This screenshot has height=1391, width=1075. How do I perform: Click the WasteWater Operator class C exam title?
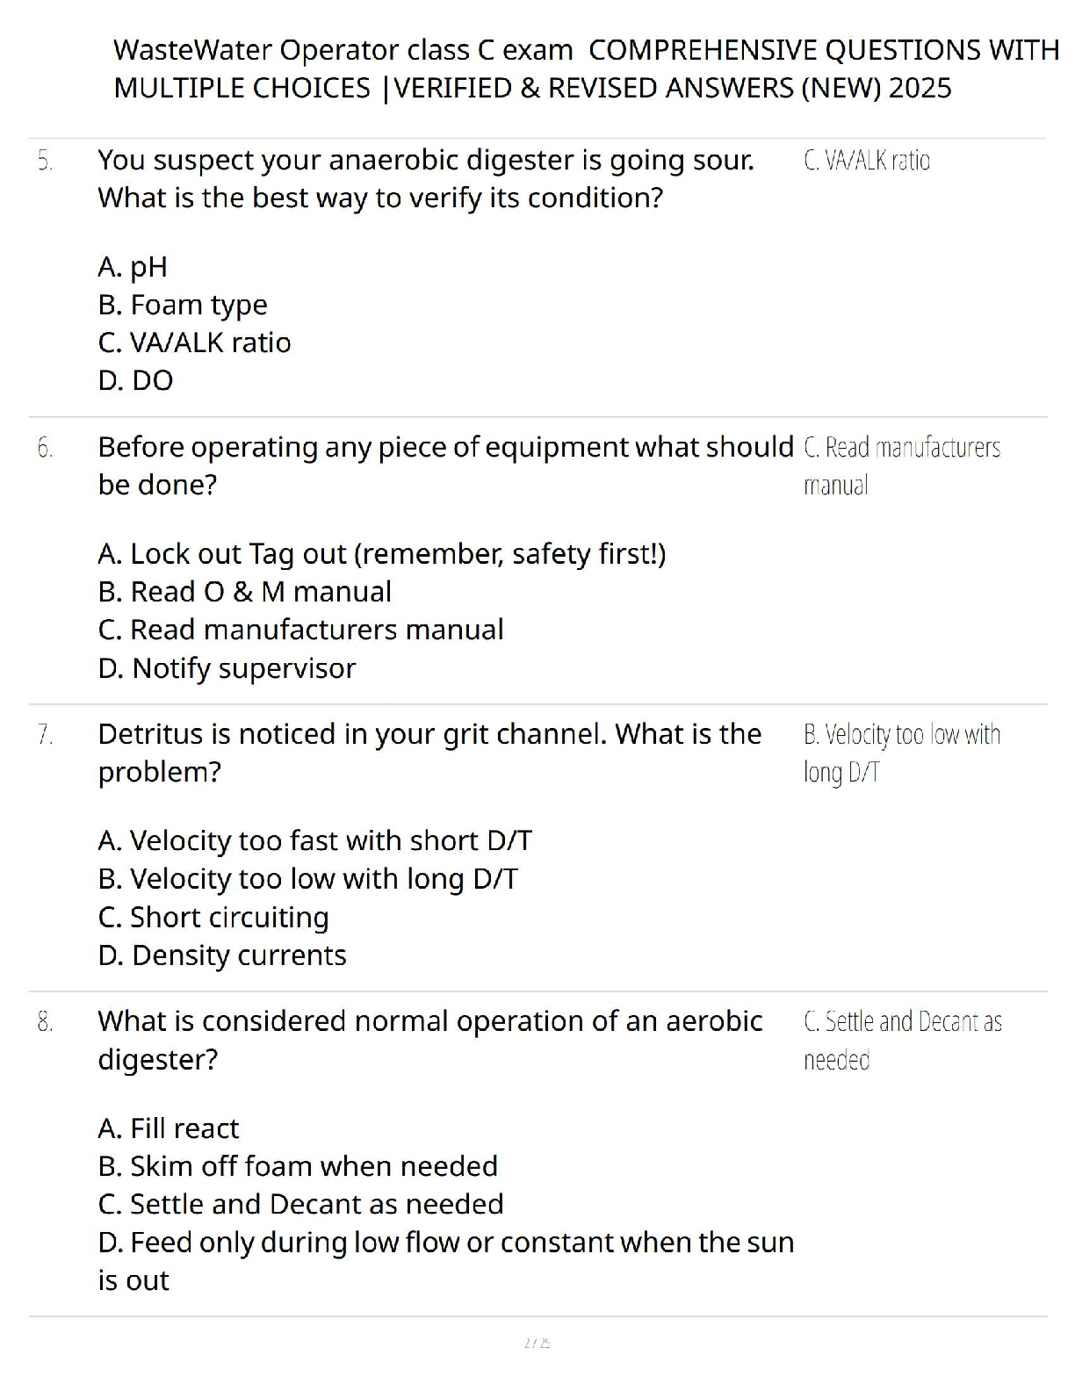[x=586, y=68]
